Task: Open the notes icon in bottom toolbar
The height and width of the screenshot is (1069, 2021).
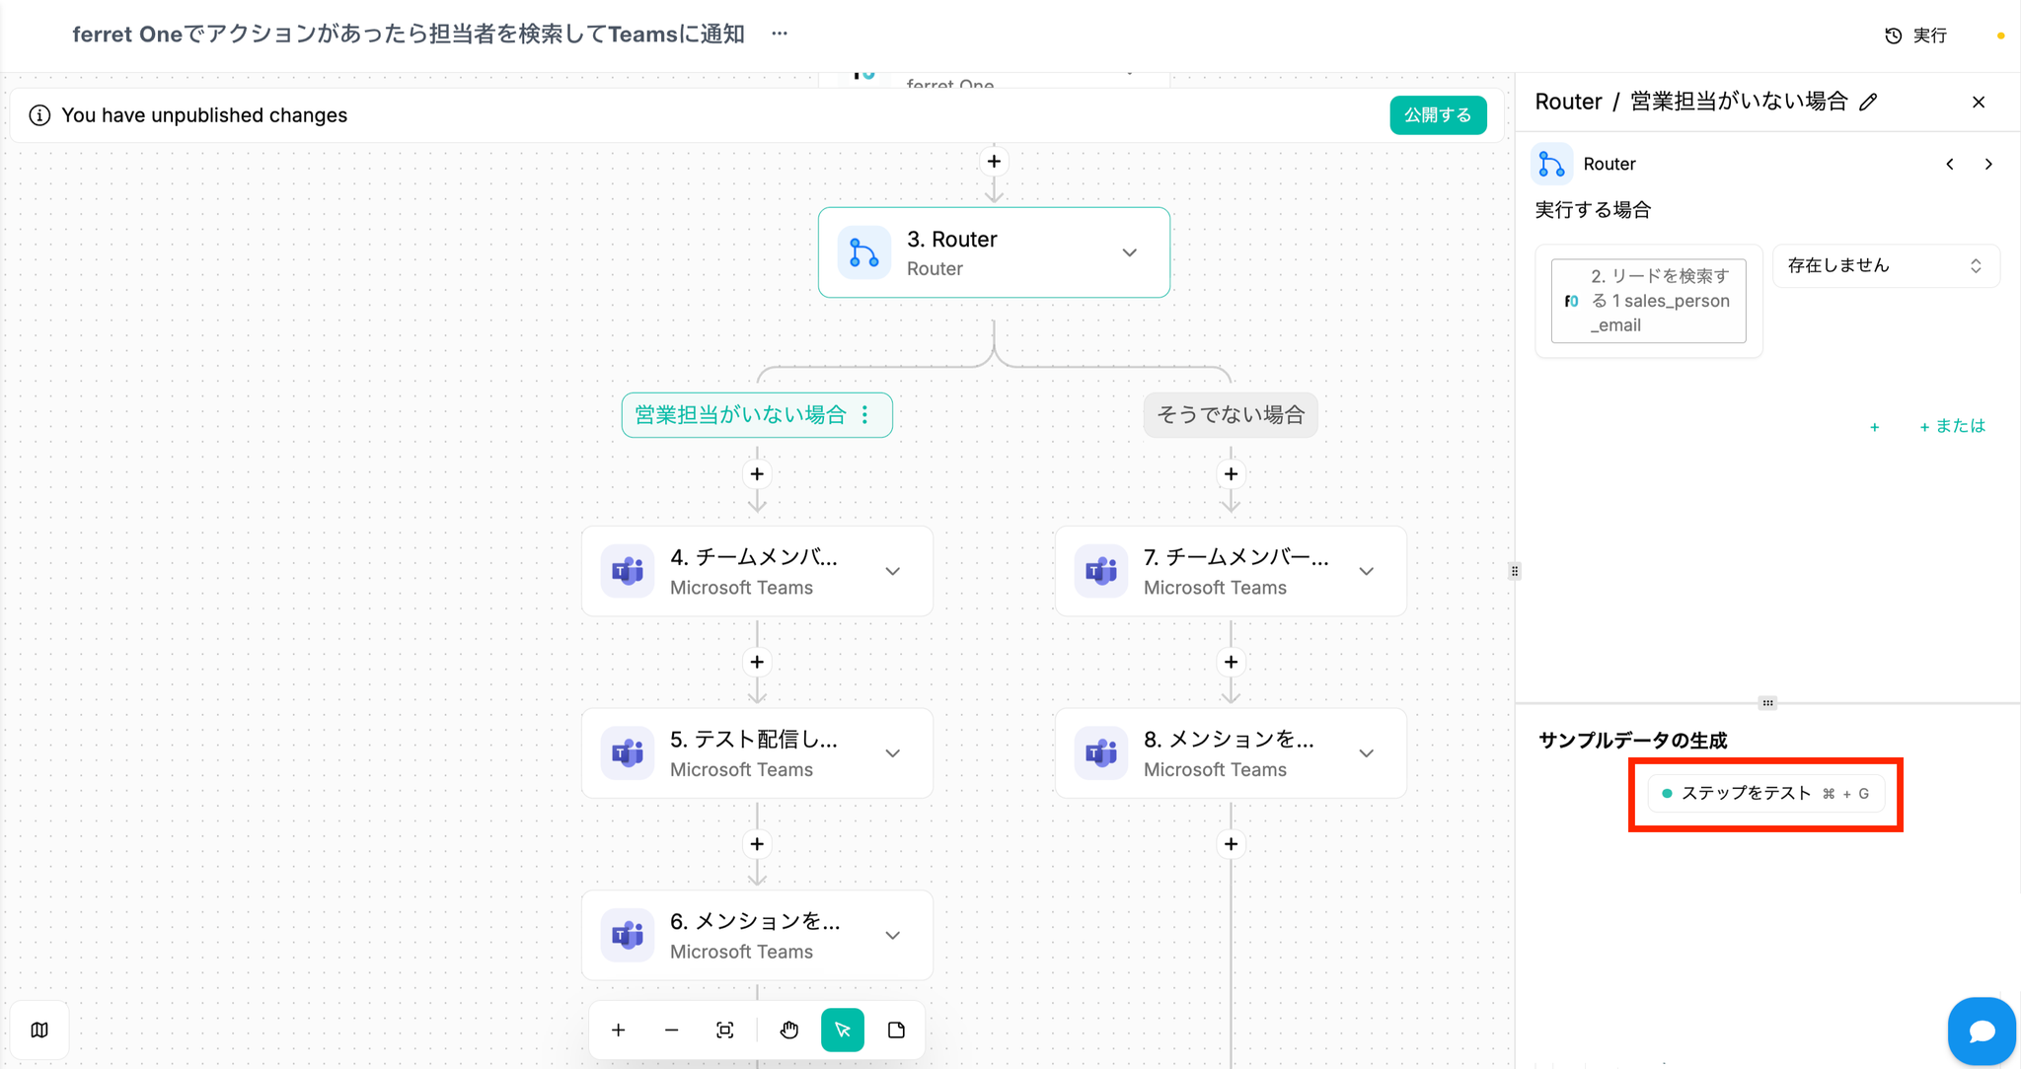Action: [896, 1030]
